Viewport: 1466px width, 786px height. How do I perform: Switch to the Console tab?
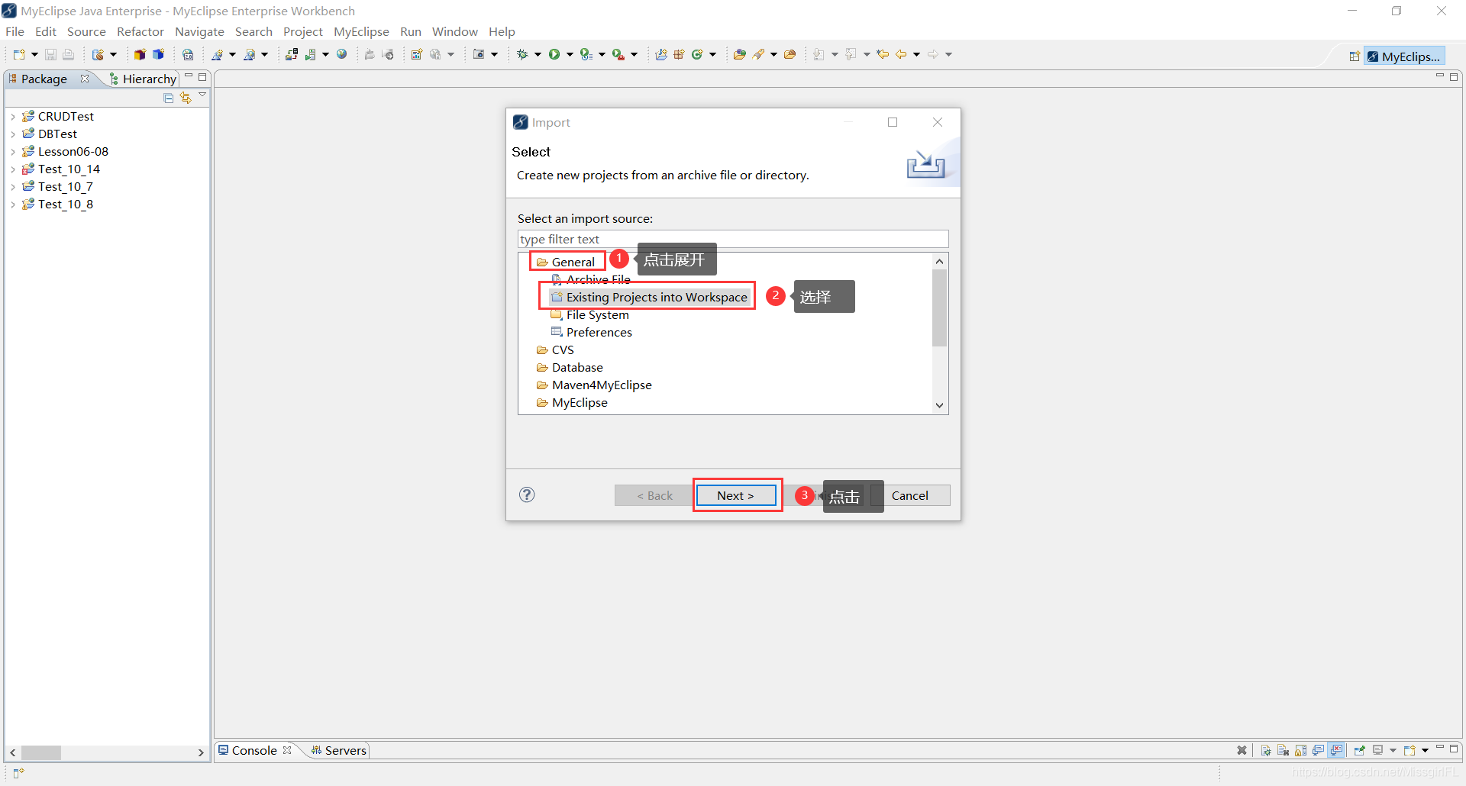point(254,750)
